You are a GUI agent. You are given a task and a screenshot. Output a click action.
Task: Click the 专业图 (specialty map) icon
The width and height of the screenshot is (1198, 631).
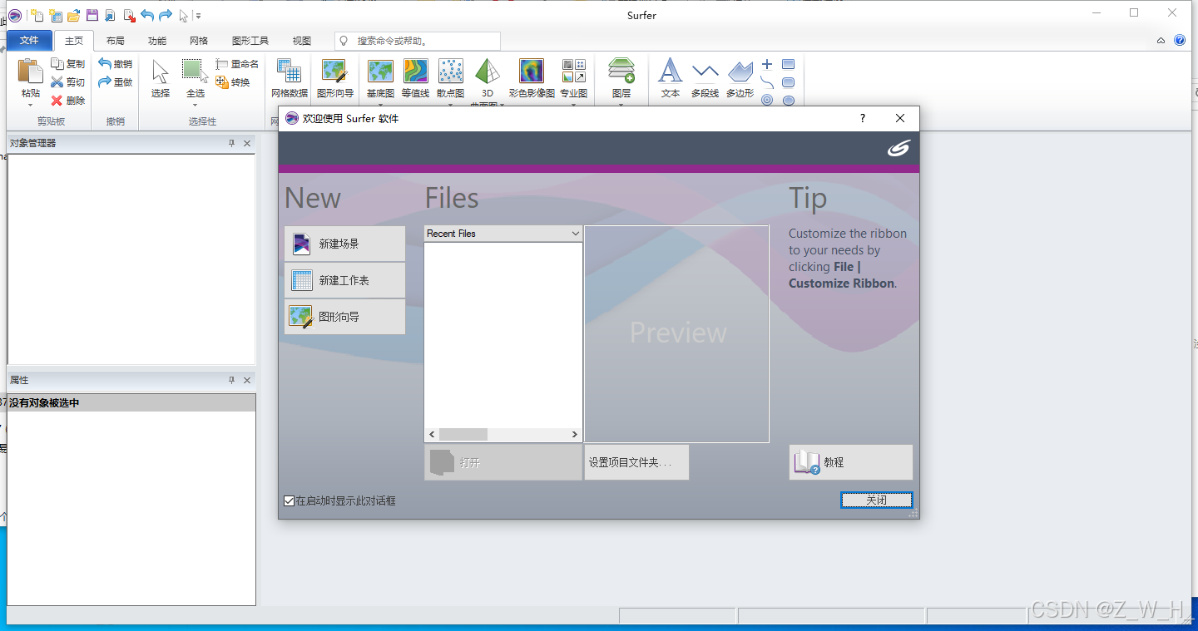click(x=573, y=71)
